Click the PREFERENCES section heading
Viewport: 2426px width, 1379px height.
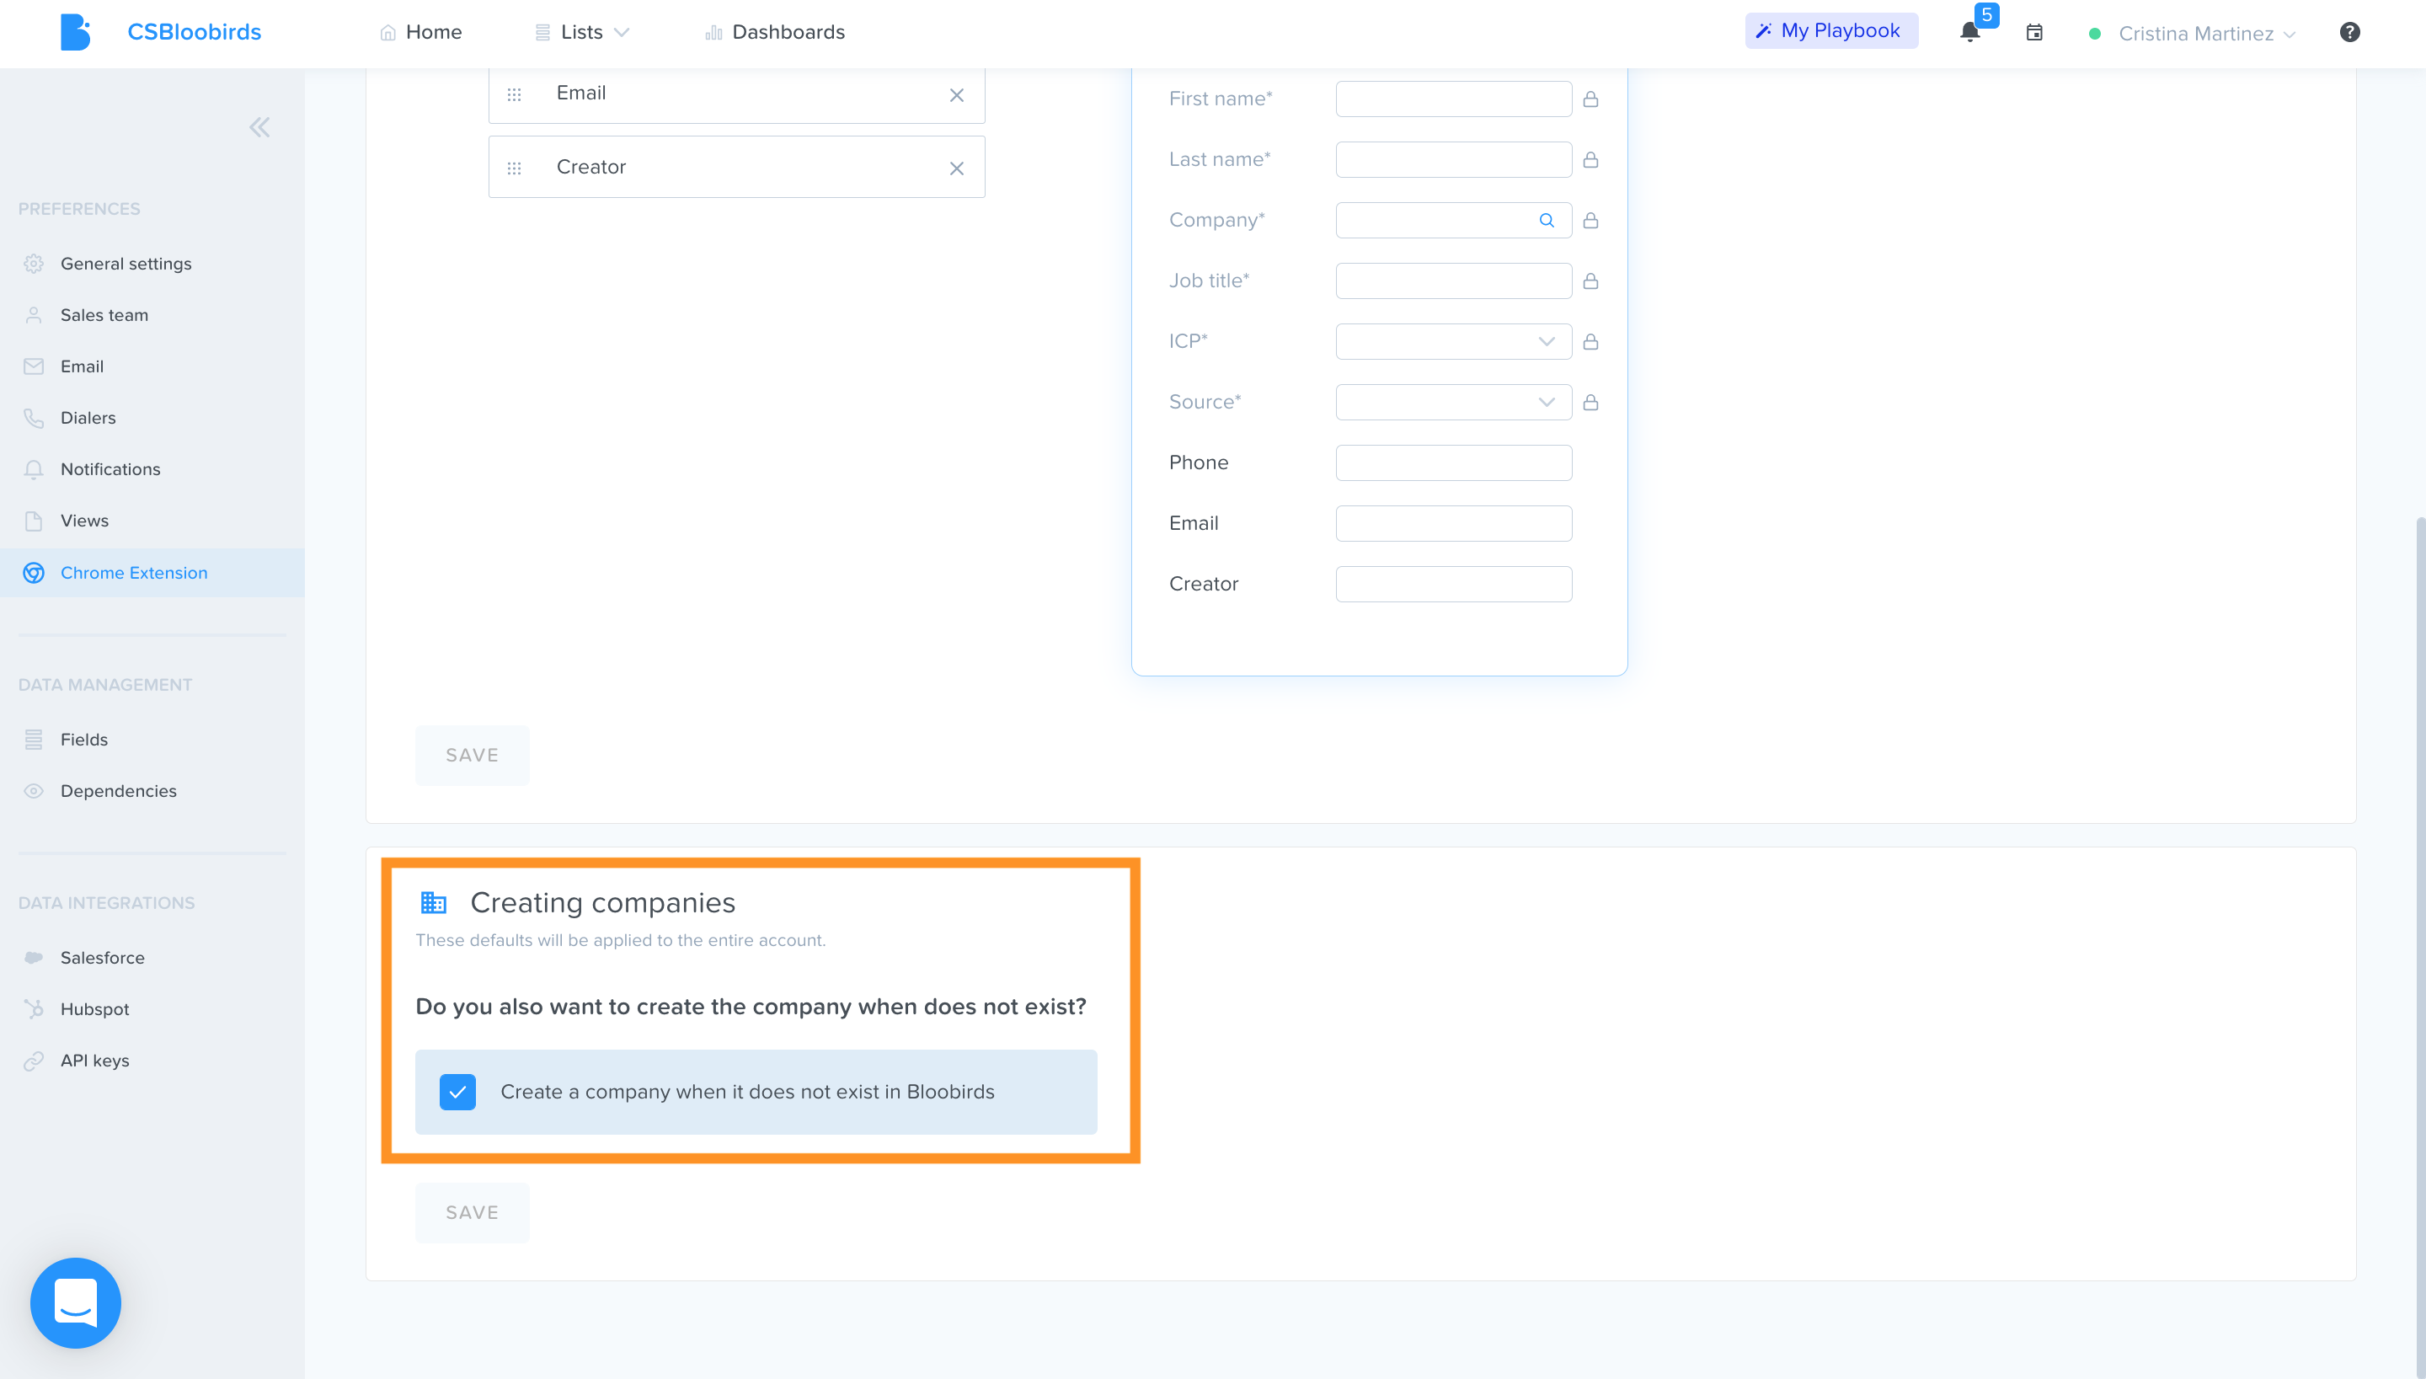[x=79, y=209]
